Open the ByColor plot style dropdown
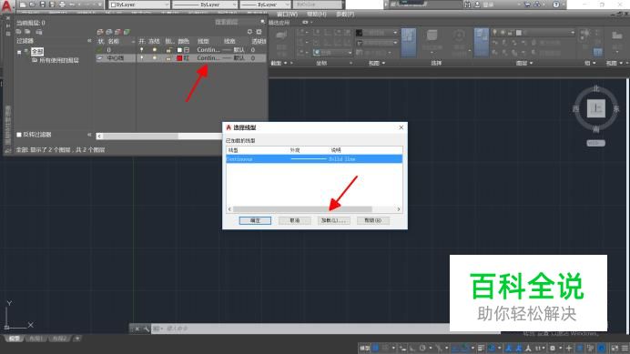 point(318,5)
